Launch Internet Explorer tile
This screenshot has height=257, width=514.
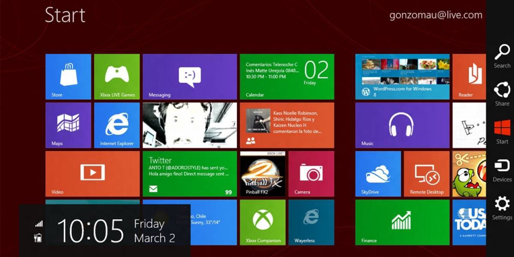click(x=117, y=126)
